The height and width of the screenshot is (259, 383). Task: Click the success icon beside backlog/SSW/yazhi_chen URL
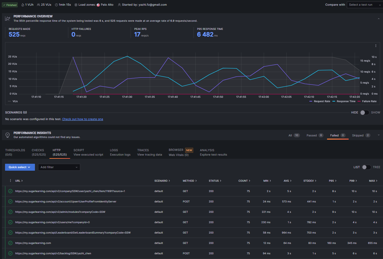tap(10, 253)
